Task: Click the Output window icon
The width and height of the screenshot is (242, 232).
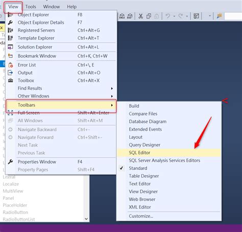Action: click(x=10, y=73)
